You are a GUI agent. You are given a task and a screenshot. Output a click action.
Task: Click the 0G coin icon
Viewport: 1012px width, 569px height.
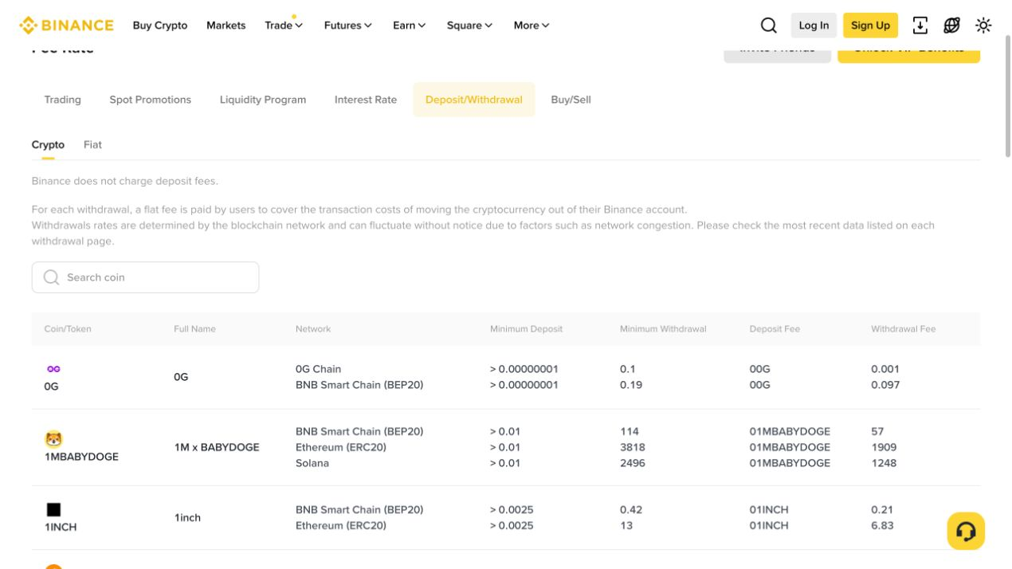pyautogui.click(x=53, y=369)
